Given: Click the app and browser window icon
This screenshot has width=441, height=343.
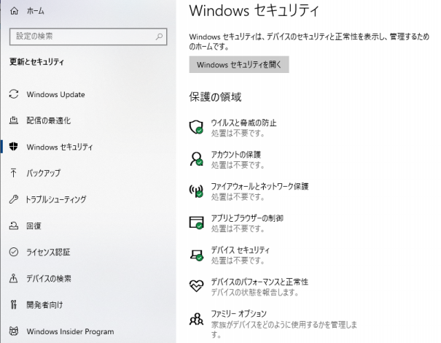Looking at the screenshot, I should pos(196,223).
